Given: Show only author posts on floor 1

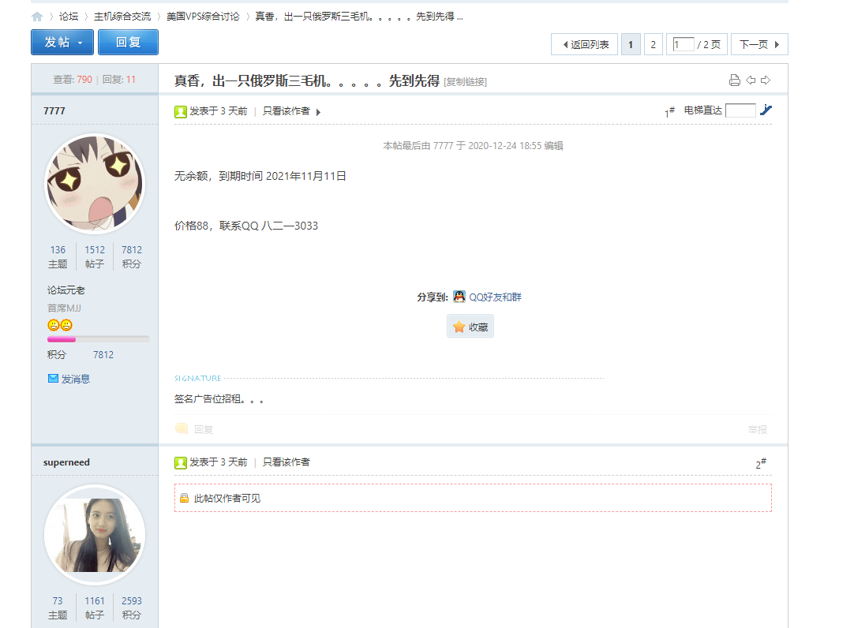Looking at the screenshot, I should [286, 111].
